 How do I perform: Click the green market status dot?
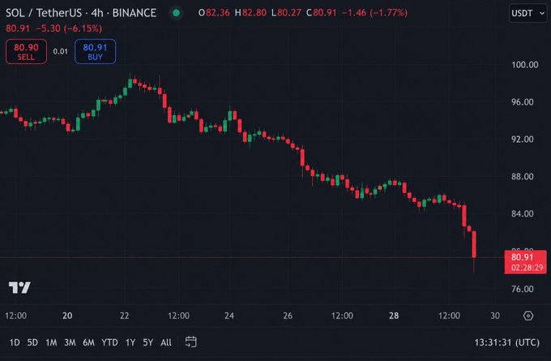coord(176,13)
